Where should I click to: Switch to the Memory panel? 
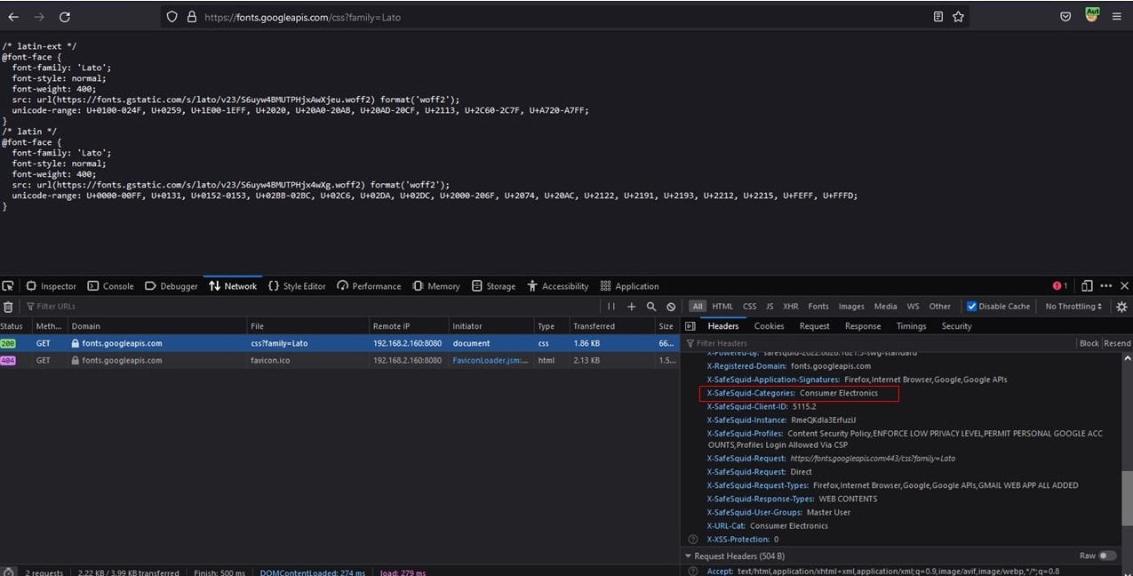coord(436,286)
